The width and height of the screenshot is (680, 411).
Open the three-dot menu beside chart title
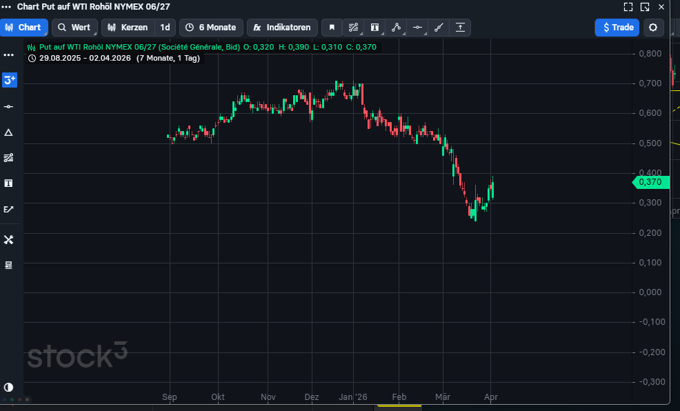point(7,7)
